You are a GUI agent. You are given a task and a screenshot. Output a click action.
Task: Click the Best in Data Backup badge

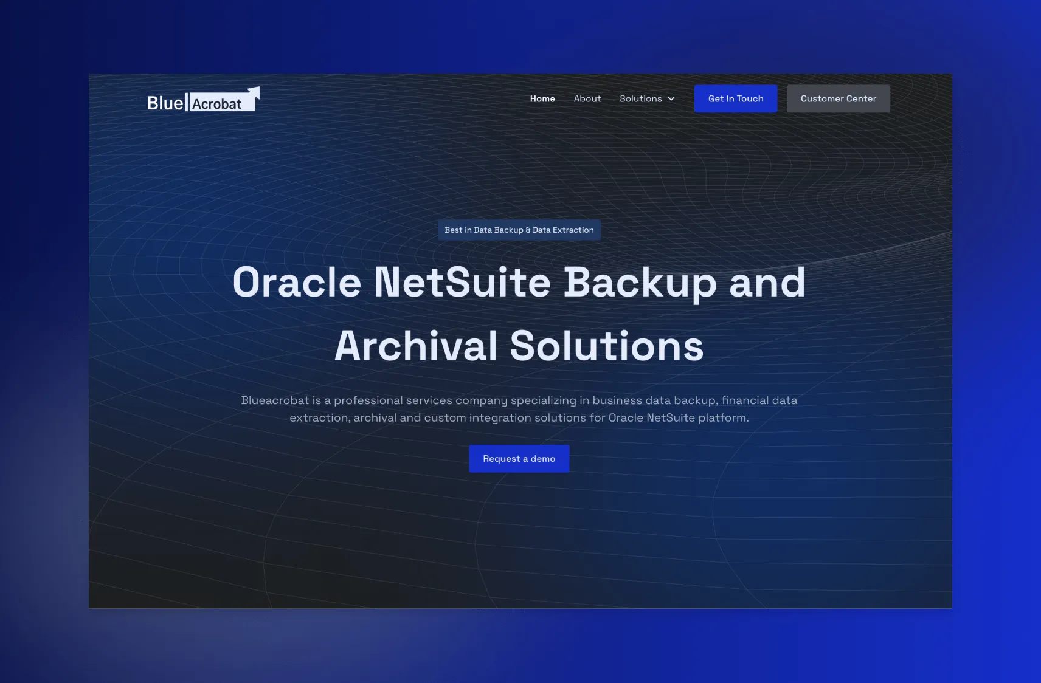click(x=519, y=230)
